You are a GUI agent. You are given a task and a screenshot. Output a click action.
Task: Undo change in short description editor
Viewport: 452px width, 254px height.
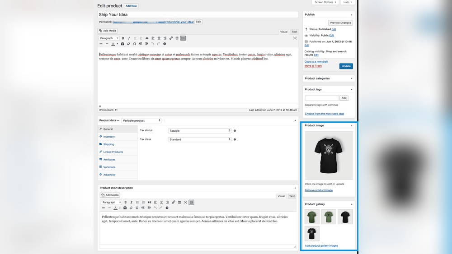(x=155, y=208)
